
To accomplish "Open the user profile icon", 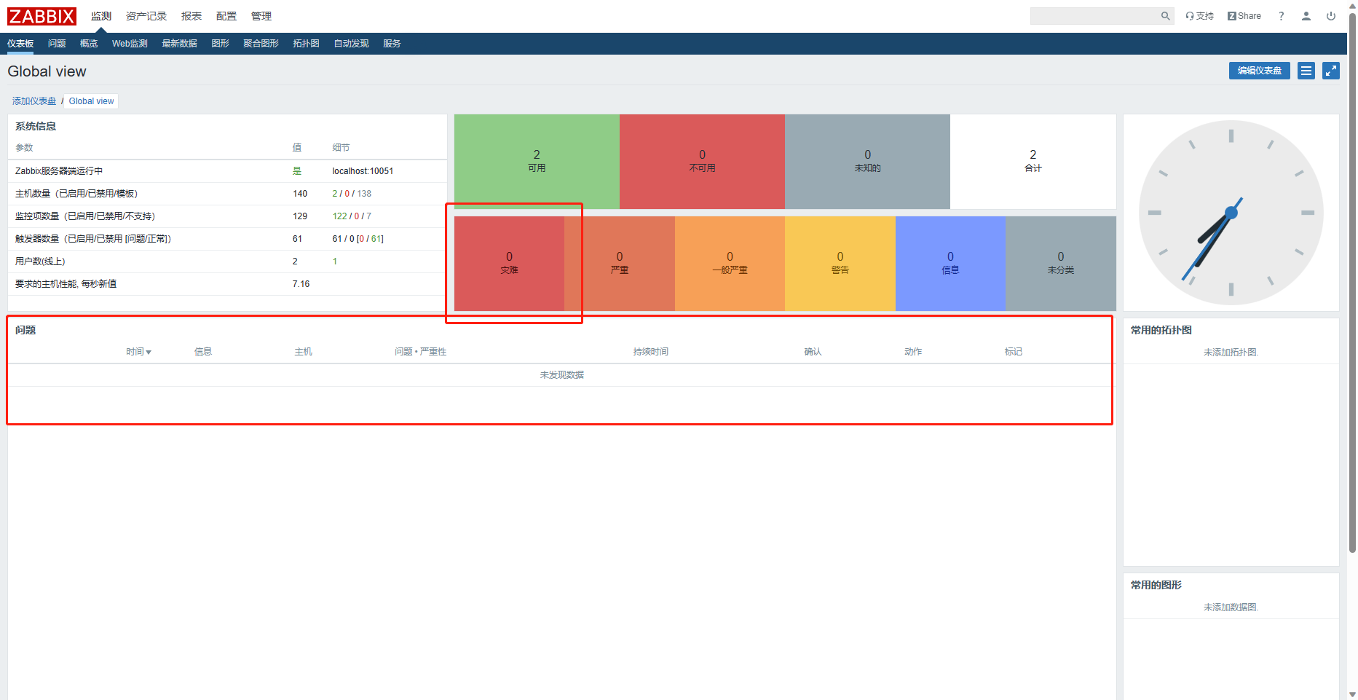I will click(x=1306, y=16).
